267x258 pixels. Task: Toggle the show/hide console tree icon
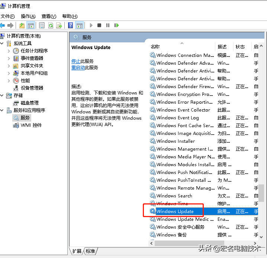click(31, 26)
